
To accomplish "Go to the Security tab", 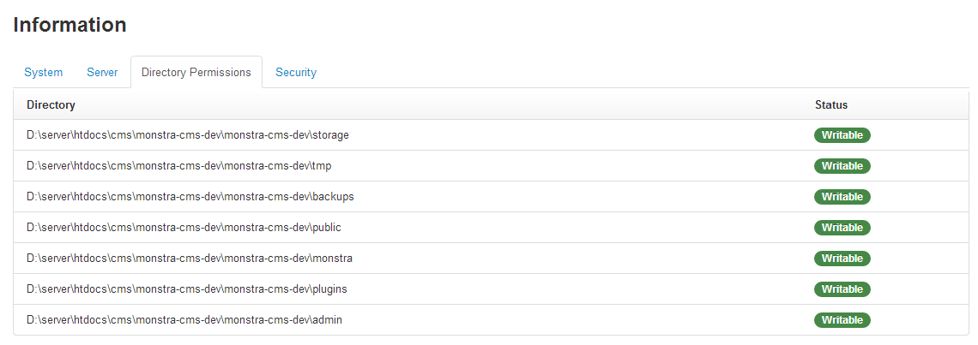I will tap(296, 73).
